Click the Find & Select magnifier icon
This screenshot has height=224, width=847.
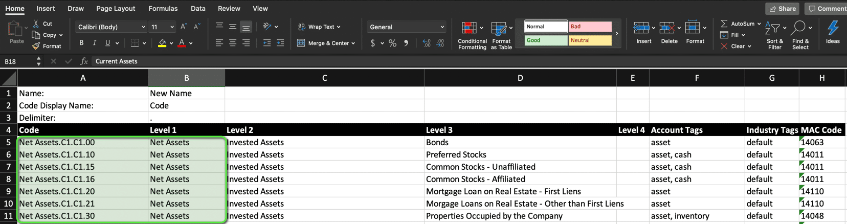798,28
